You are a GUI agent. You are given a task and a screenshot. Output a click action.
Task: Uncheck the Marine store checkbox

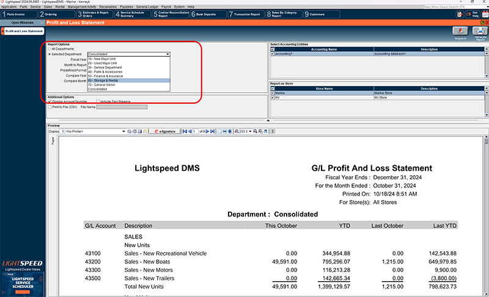pos(273,93)
